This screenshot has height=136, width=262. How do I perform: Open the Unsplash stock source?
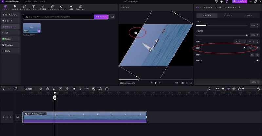(x=10, y=45)
